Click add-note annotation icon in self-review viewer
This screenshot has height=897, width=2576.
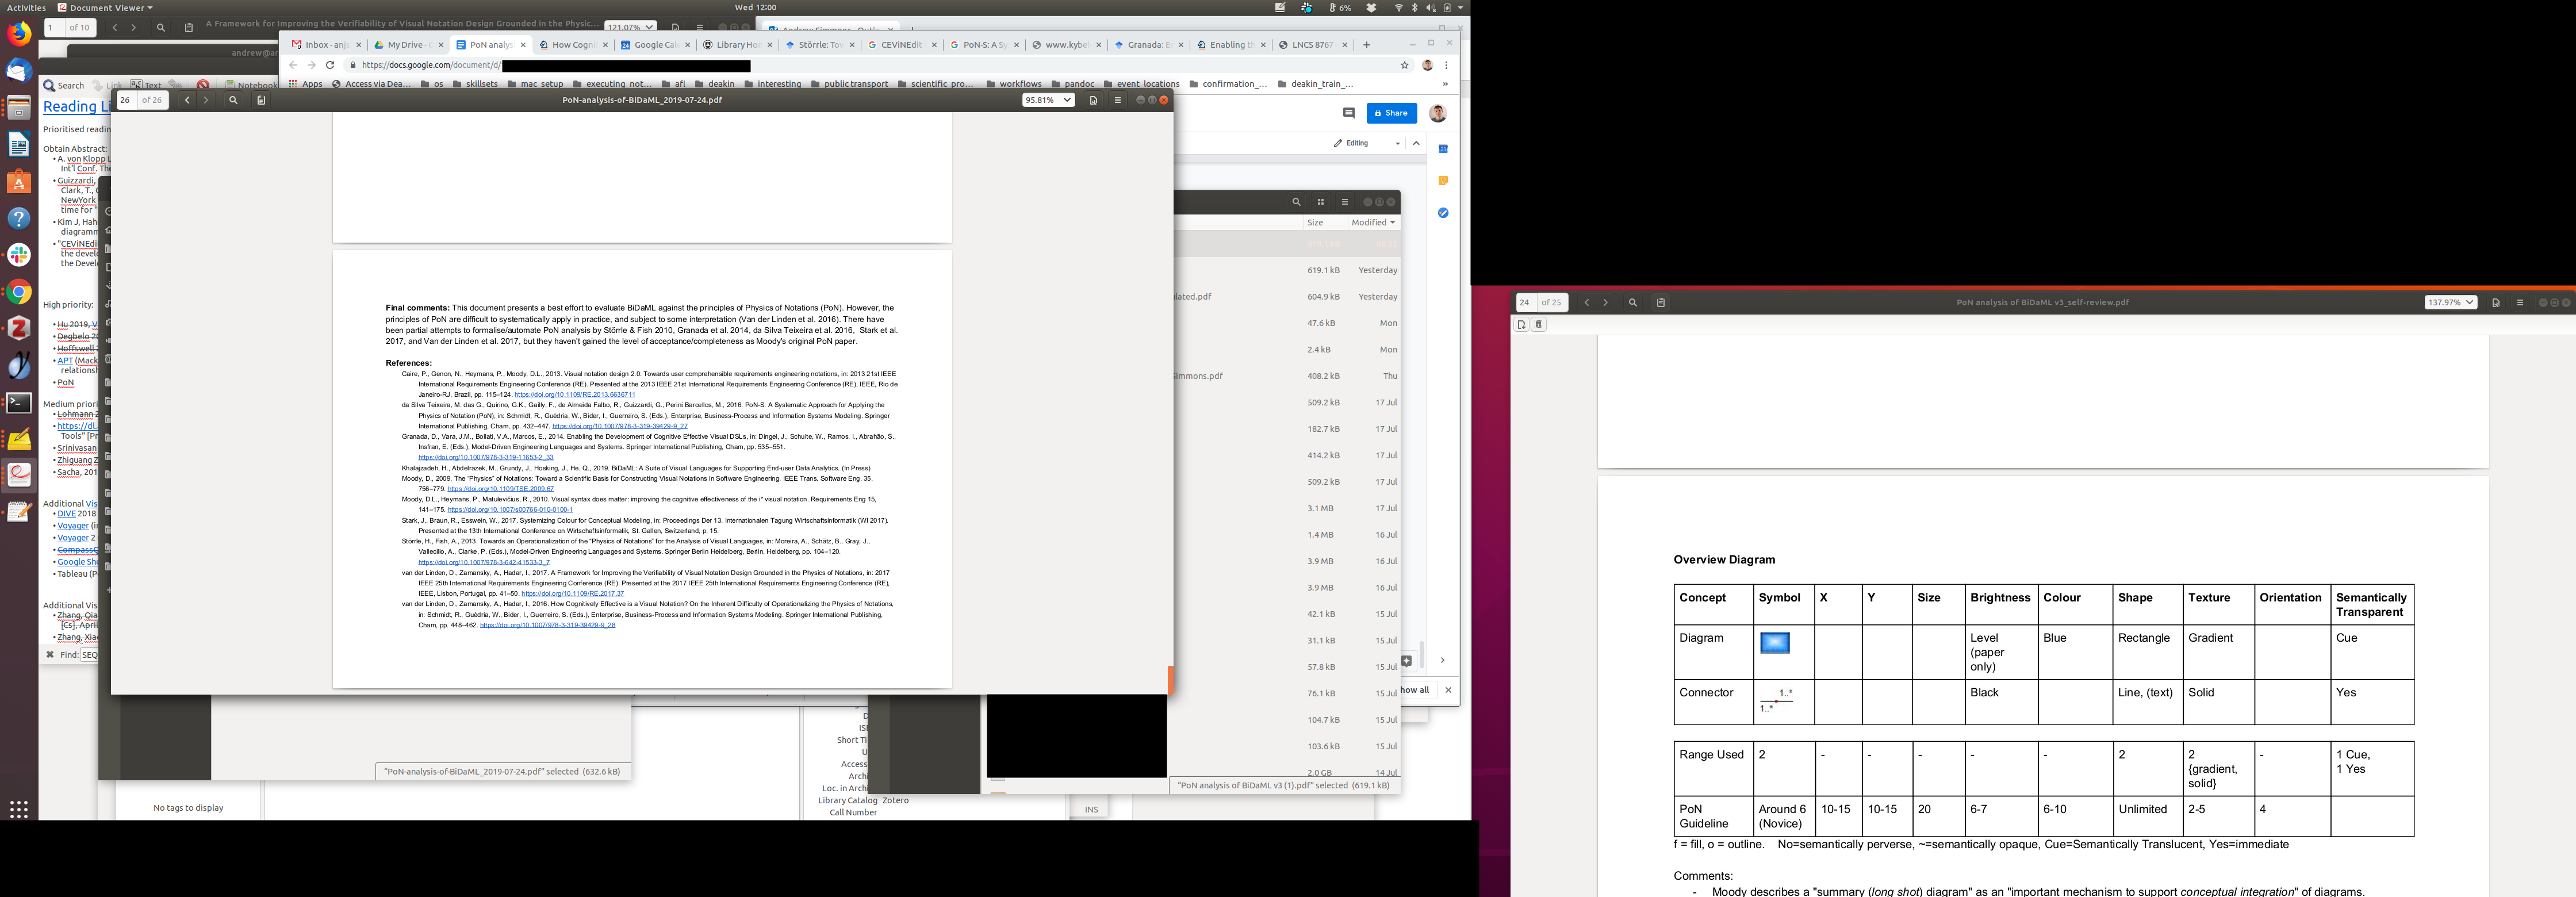[x=1521, y=325]
